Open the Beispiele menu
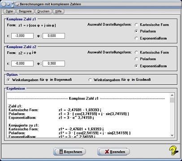The image size is (182, 161). pyautogui.click(x=25, y=11)
